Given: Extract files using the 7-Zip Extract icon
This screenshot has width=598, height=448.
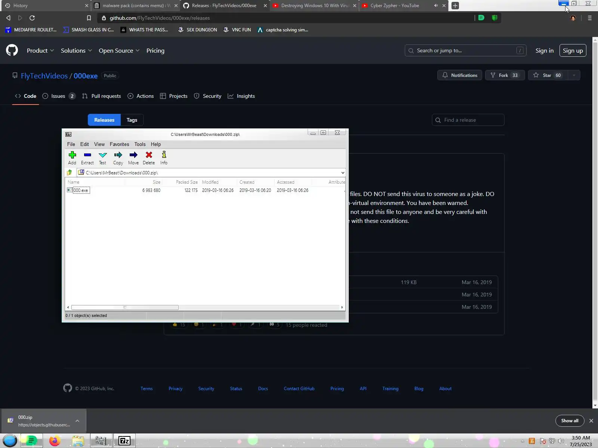Looking at the screenshot, I should point(87,158).
